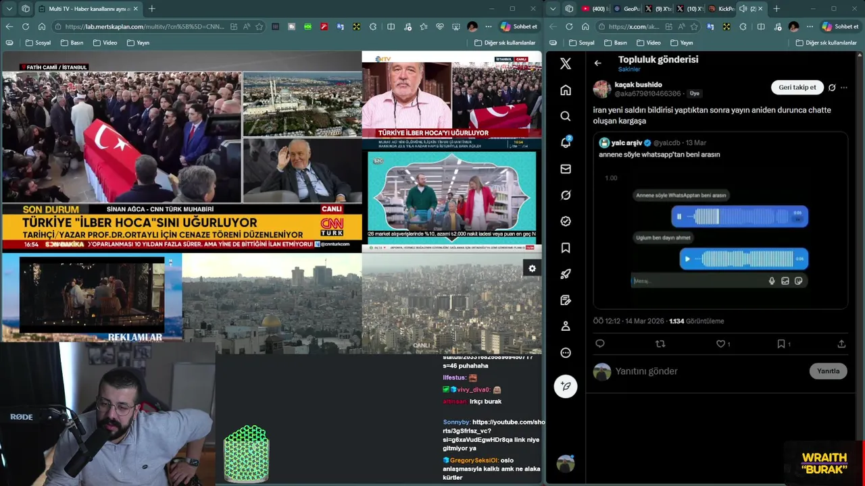The height and width of the screenshot is (486, 865).
Task: Click the X logo at sidebar top
Action: point(566,63)
